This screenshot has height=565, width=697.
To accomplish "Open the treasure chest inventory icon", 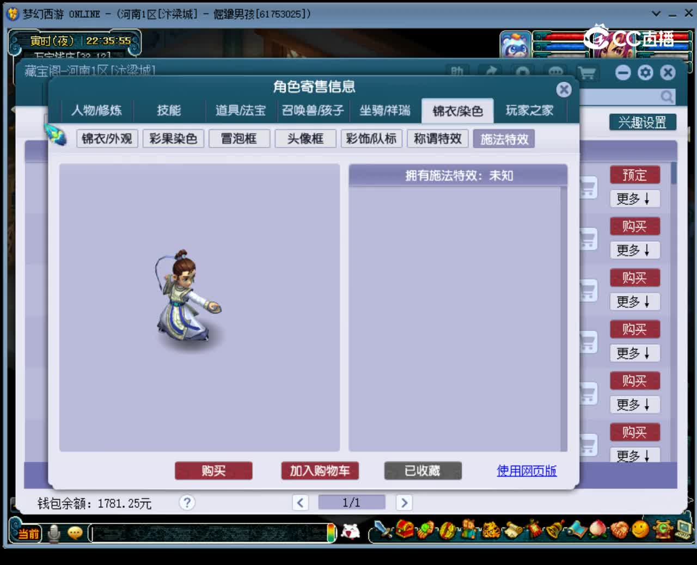I will click(x=405, y=529).
